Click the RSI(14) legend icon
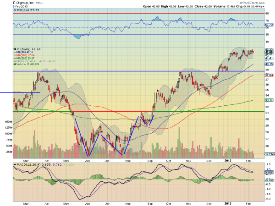 point(15,10)
